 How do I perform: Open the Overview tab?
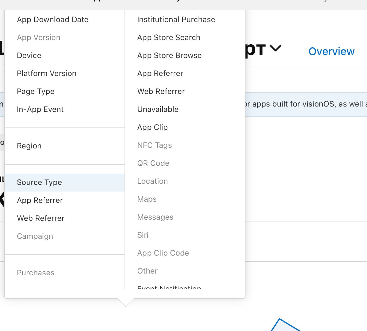(331, 51)
